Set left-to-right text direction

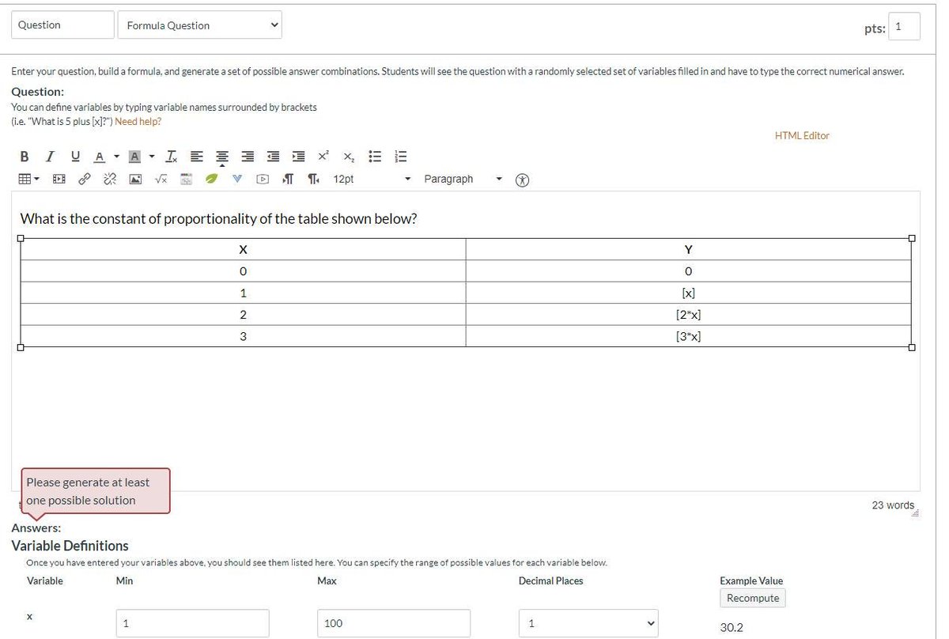tap(288, 179)
